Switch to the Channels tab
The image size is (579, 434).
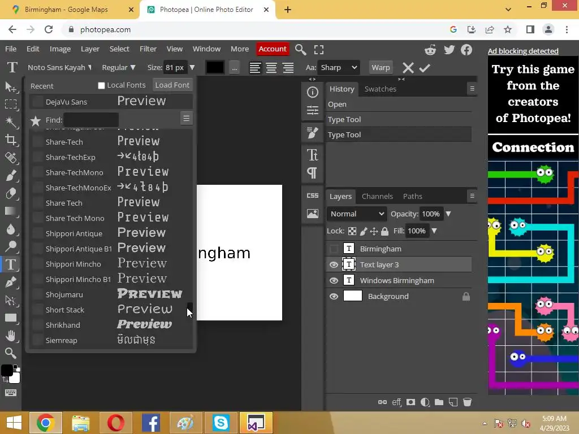pos(377,196)
